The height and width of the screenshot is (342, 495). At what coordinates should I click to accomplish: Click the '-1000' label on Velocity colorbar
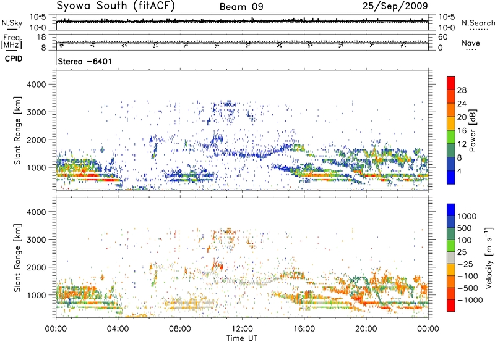coord(470,300)
